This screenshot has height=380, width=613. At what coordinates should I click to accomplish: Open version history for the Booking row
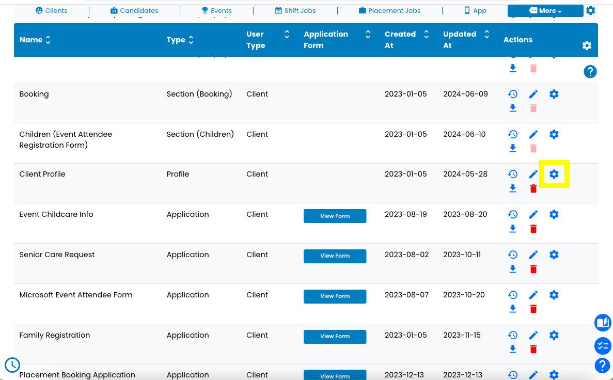[x=512, y=94]
